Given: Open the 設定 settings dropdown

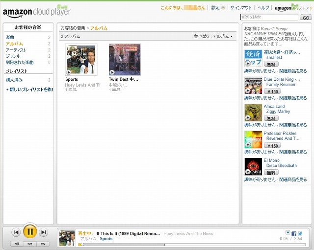Looking at the screenshot, I should coord(218,8).
